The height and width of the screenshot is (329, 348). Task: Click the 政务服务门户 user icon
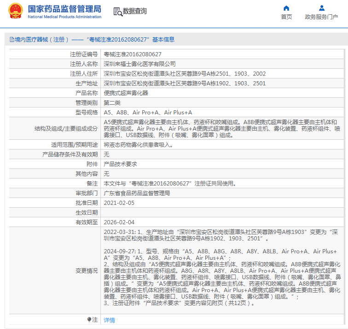click(322, 8)
